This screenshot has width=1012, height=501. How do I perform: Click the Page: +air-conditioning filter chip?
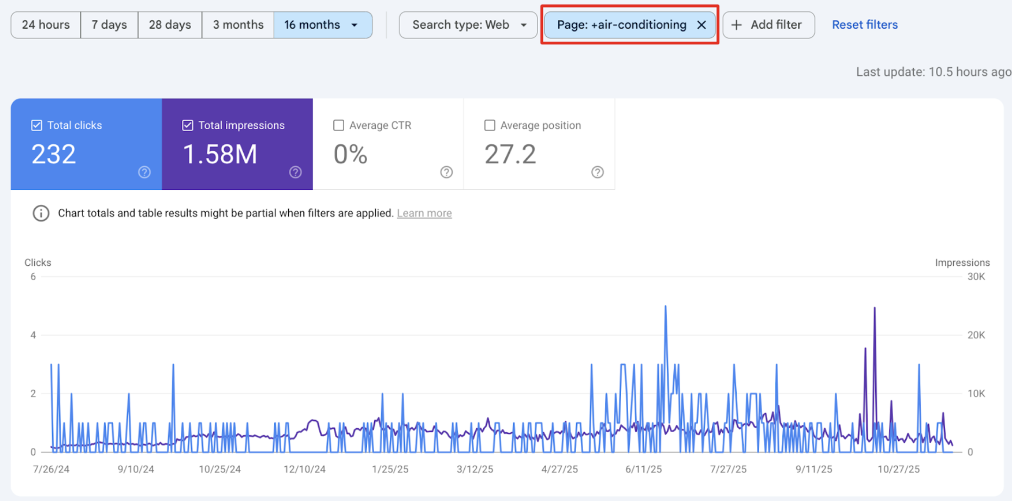[621, 25]
